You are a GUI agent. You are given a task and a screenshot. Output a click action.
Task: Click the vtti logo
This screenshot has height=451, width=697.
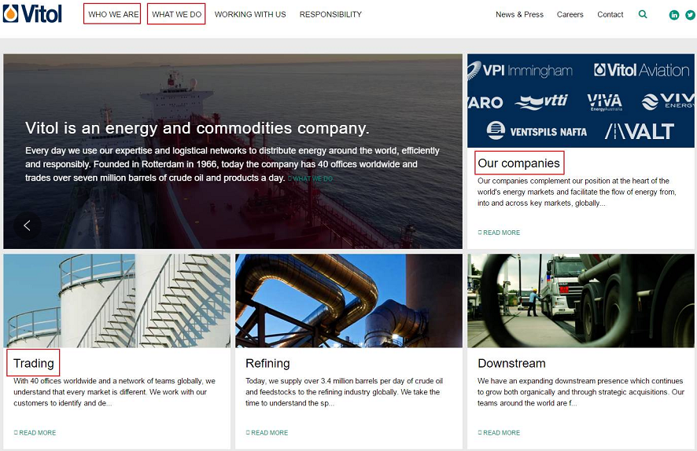pyautogui.click(x=541, y=102)
